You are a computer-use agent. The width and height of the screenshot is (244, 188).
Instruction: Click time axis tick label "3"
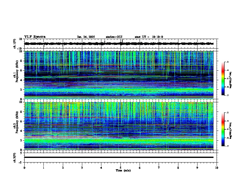[x=82, y=168]
